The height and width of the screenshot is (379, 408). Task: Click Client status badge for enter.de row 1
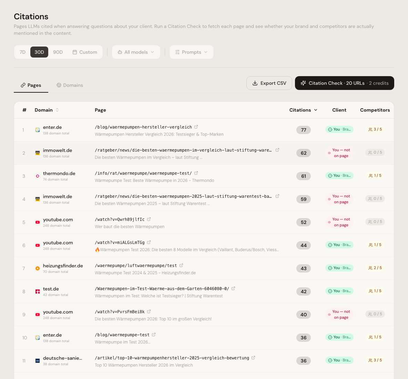click(339, 129)
